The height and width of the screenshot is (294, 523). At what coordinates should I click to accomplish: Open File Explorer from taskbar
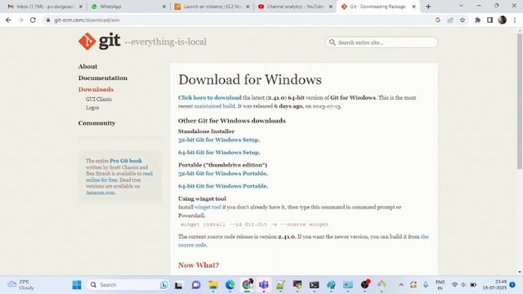click(213, 285)
